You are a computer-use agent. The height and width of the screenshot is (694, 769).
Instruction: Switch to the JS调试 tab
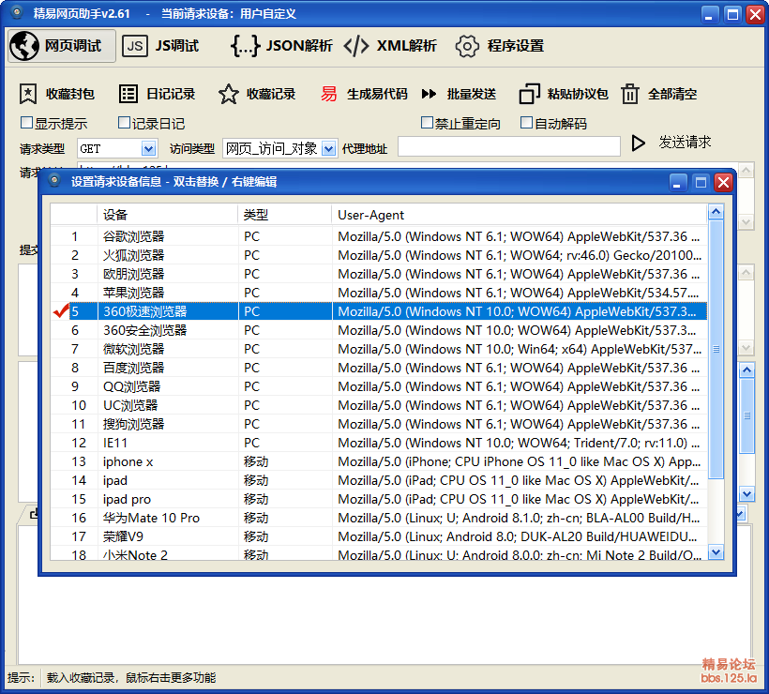pyautogui.click(x=161, y=46)
